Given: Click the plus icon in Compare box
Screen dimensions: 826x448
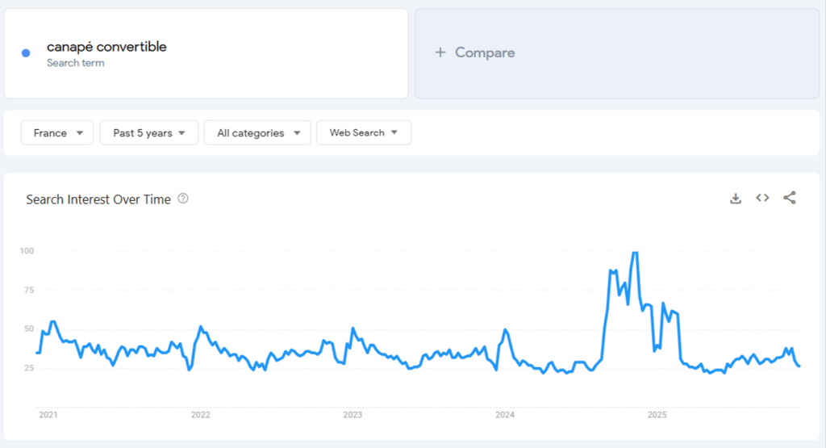Looking at the screenshot, I should 440,52.
